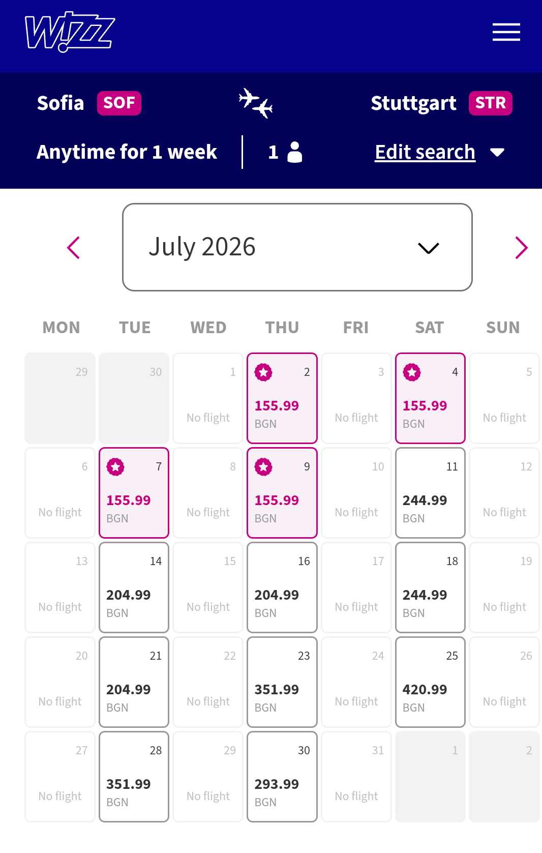This screenshot has height=853, width=542.
Task: Select the STR destination airport badge
Action: click(490, 103)
